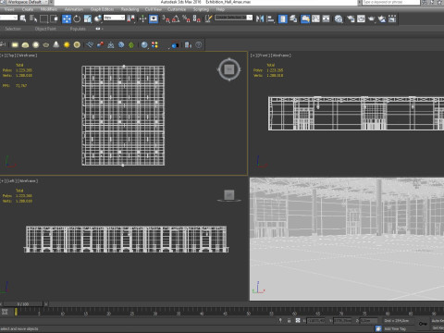Click Add Time Tag in the status bar
The image size is (444, 333).
395,329
